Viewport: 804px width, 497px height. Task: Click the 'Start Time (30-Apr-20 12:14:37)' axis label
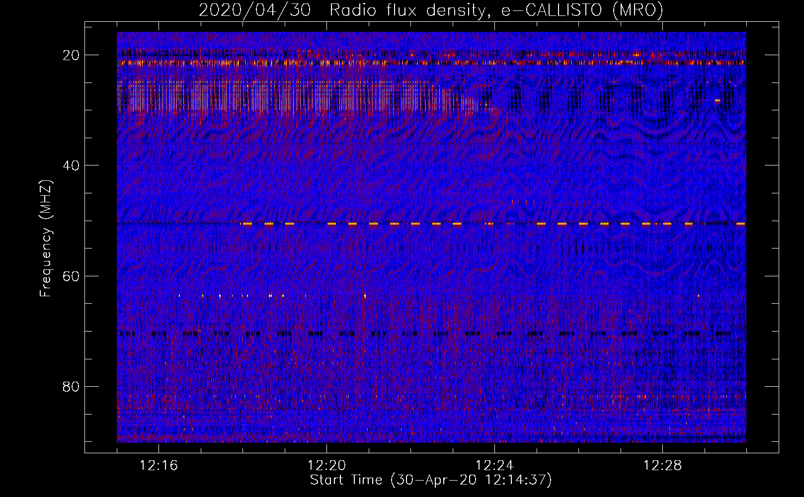431,480
